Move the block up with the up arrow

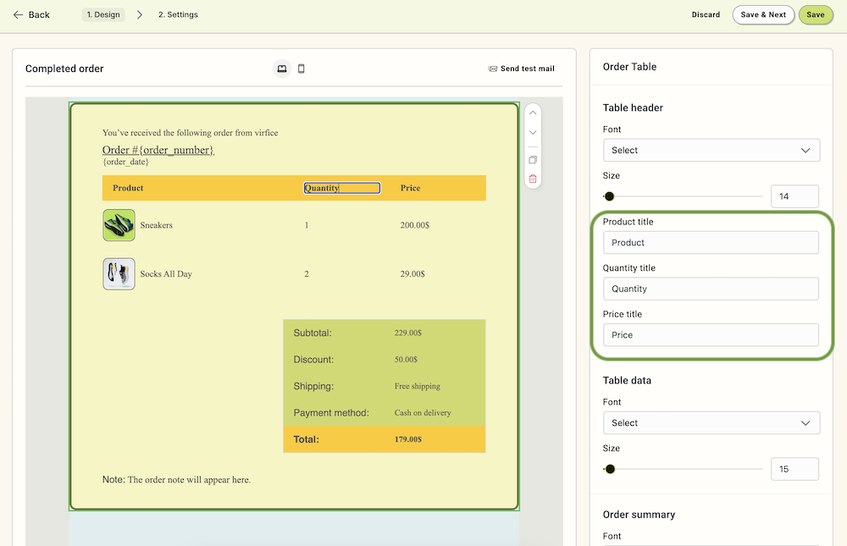533,113
